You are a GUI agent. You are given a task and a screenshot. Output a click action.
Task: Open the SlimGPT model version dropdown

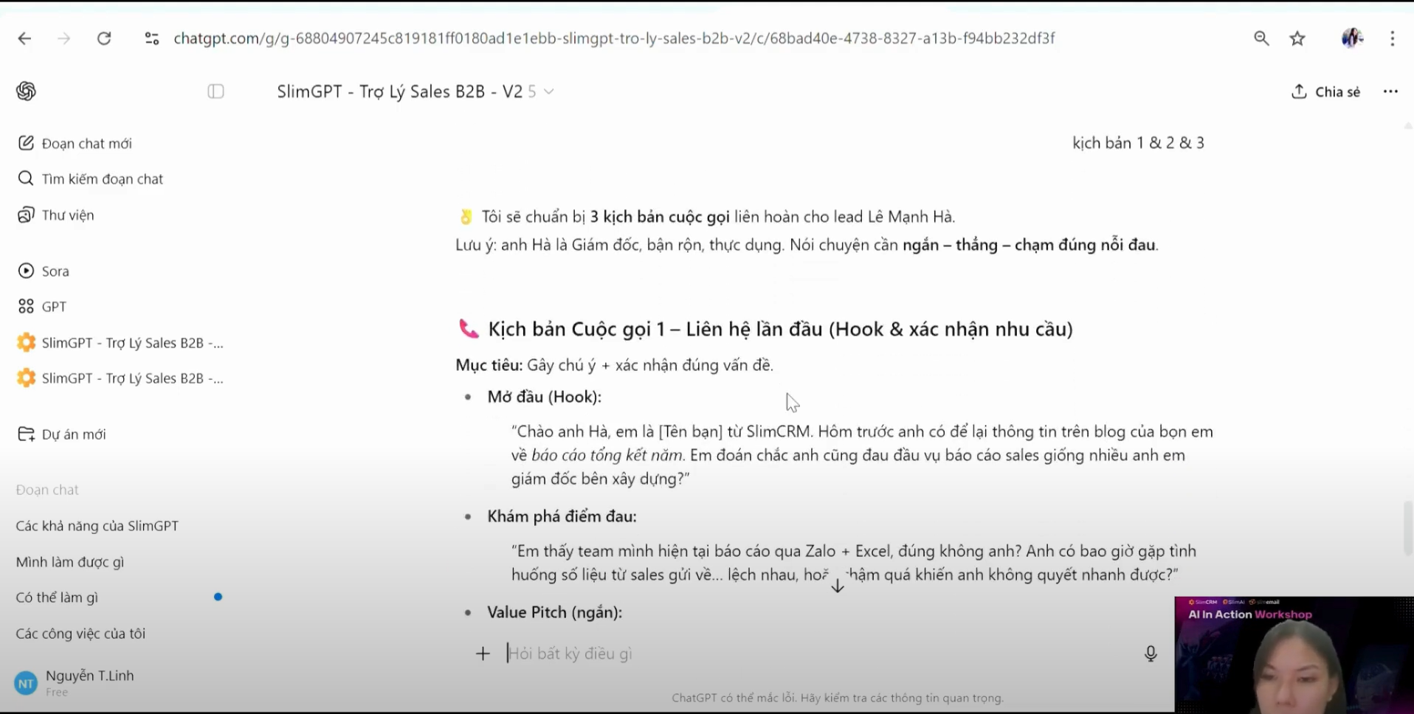pyautogui.click(x=548, y=91)
